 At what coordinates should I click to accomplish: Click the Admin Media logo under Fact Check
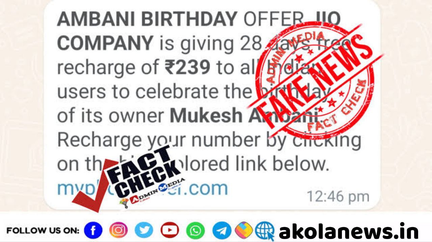[150, 194]
